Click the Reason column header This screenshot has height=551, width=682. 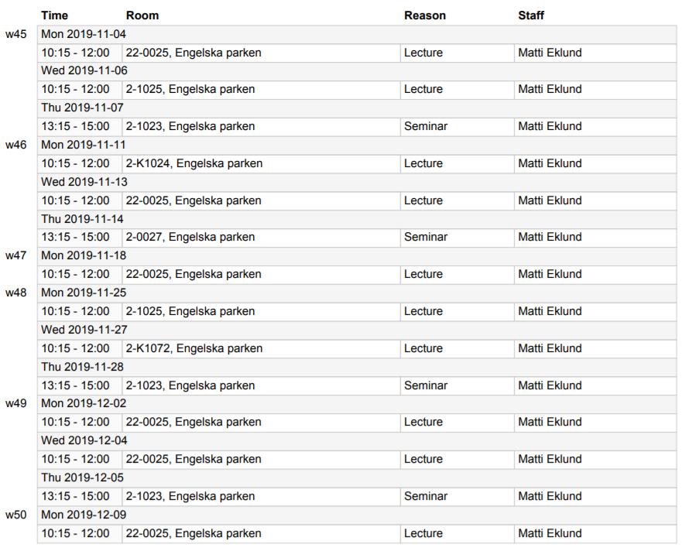point(425,15)
